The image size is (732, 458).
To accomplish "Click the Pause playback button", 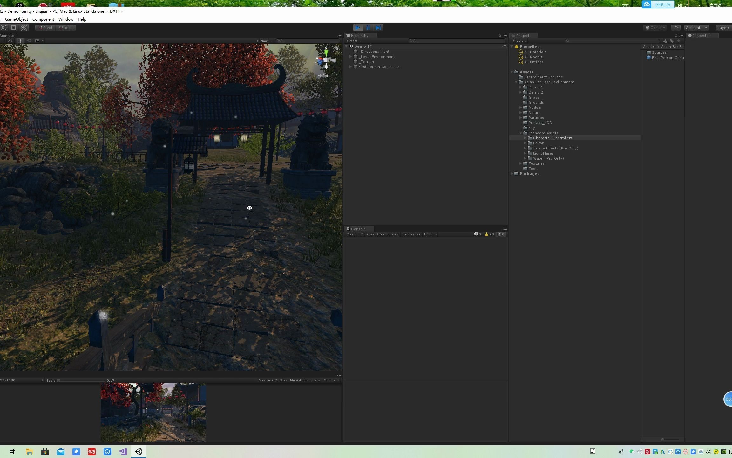I will coord(368,28).
